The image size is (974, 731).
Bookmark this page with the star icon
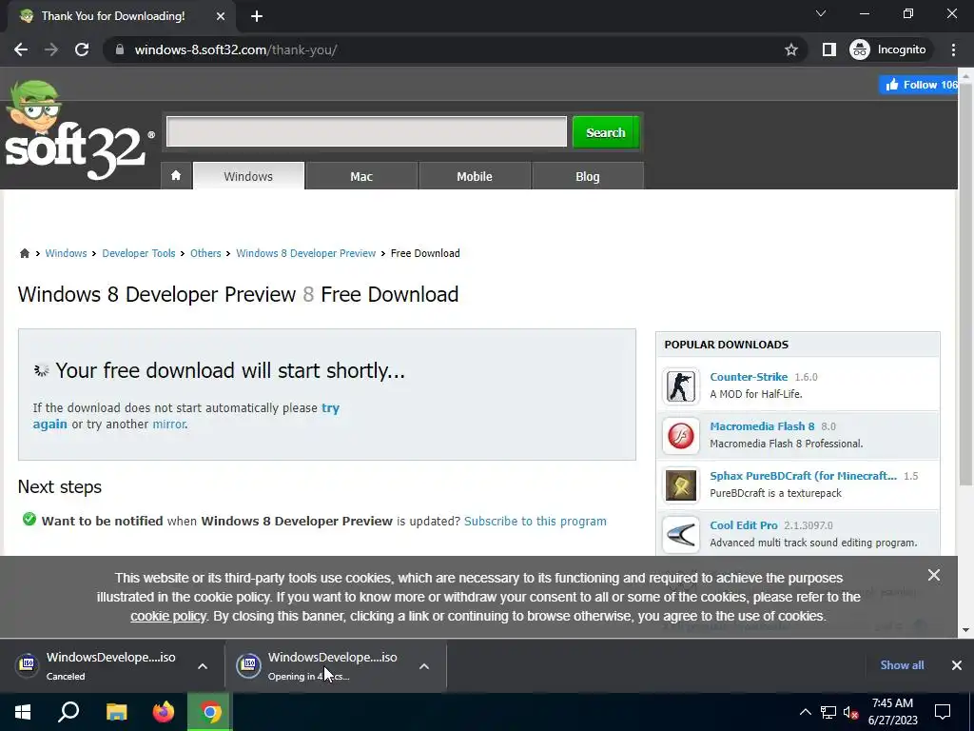coord(790,49)
